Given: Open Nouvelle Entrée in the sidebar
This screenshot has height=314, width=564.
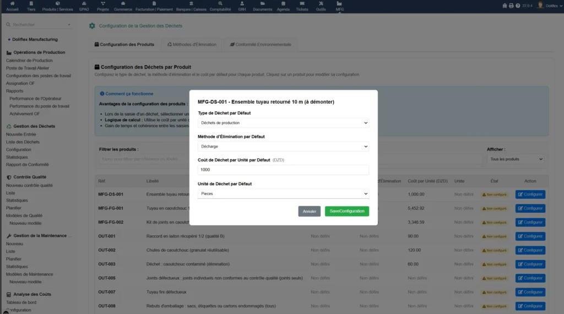Looking at the screenshot, I should click(x=21, y=134).
